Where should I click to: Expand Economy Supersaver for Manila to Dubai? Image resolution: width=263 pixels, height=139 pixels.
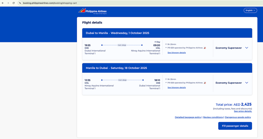[247, 83]
